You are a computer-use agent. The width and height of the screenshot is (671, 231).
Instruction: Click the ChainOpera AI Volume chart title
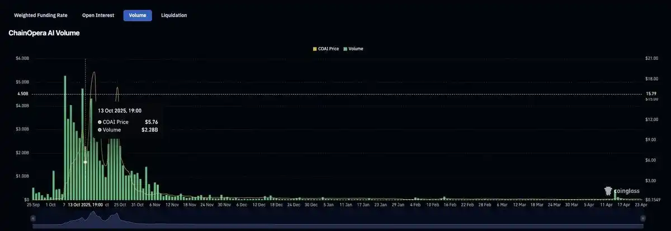click(44, 33)
